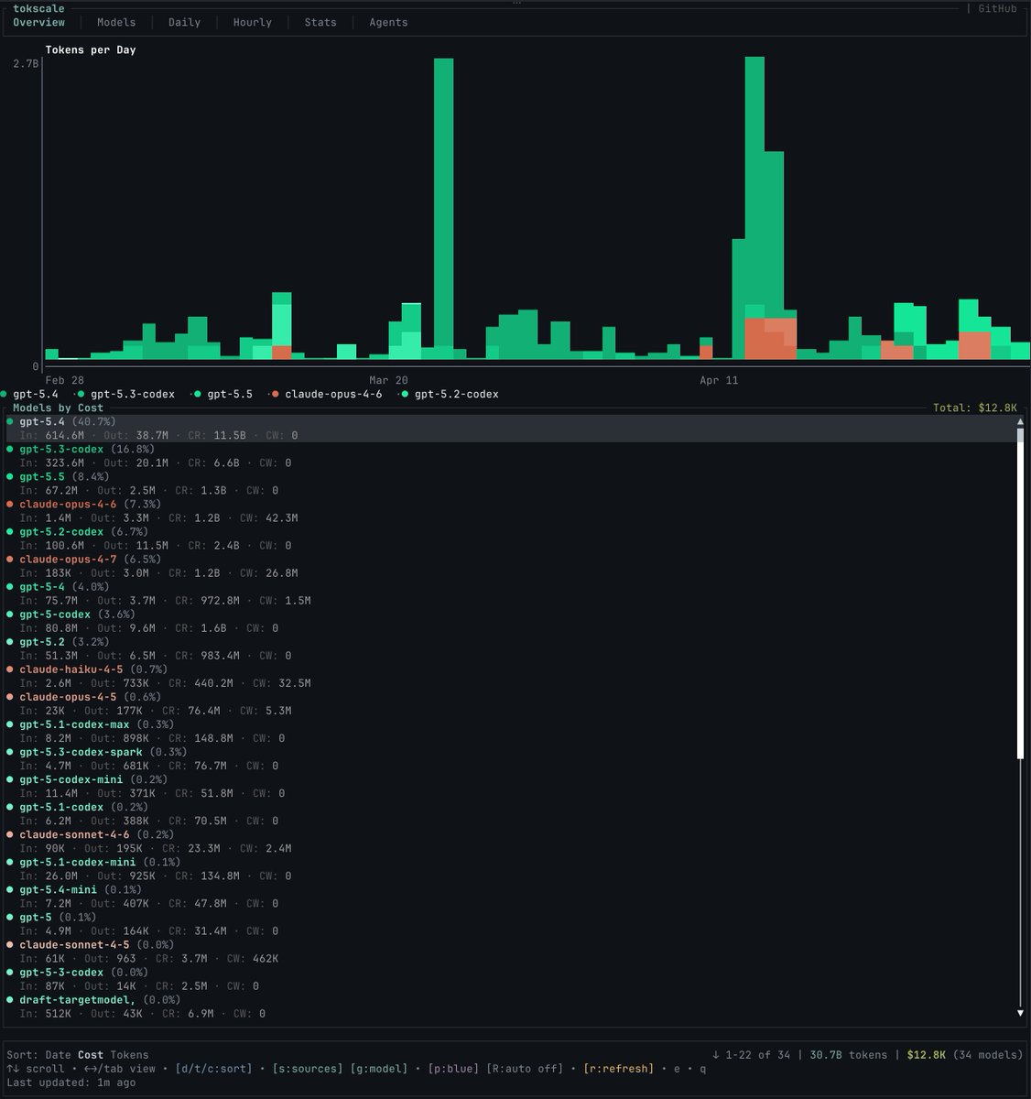Open the GitHub link
This screenshot has height=1099, width=1031.
coord(997,8)
